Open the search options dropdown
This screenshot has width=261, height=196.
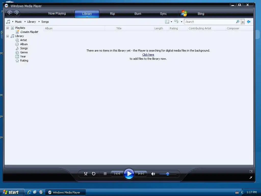pos(243,22)
